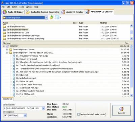Switch to the Audio CD Ripper tab

click(13, 12)
